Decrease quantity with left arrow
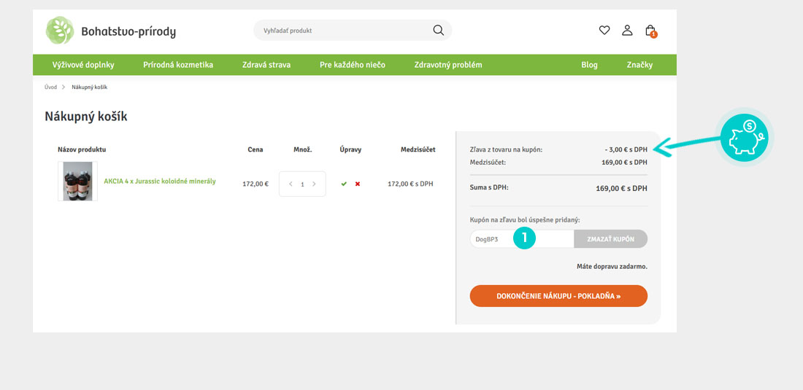Screen dimensions: 803x390 tap(291, 184)
